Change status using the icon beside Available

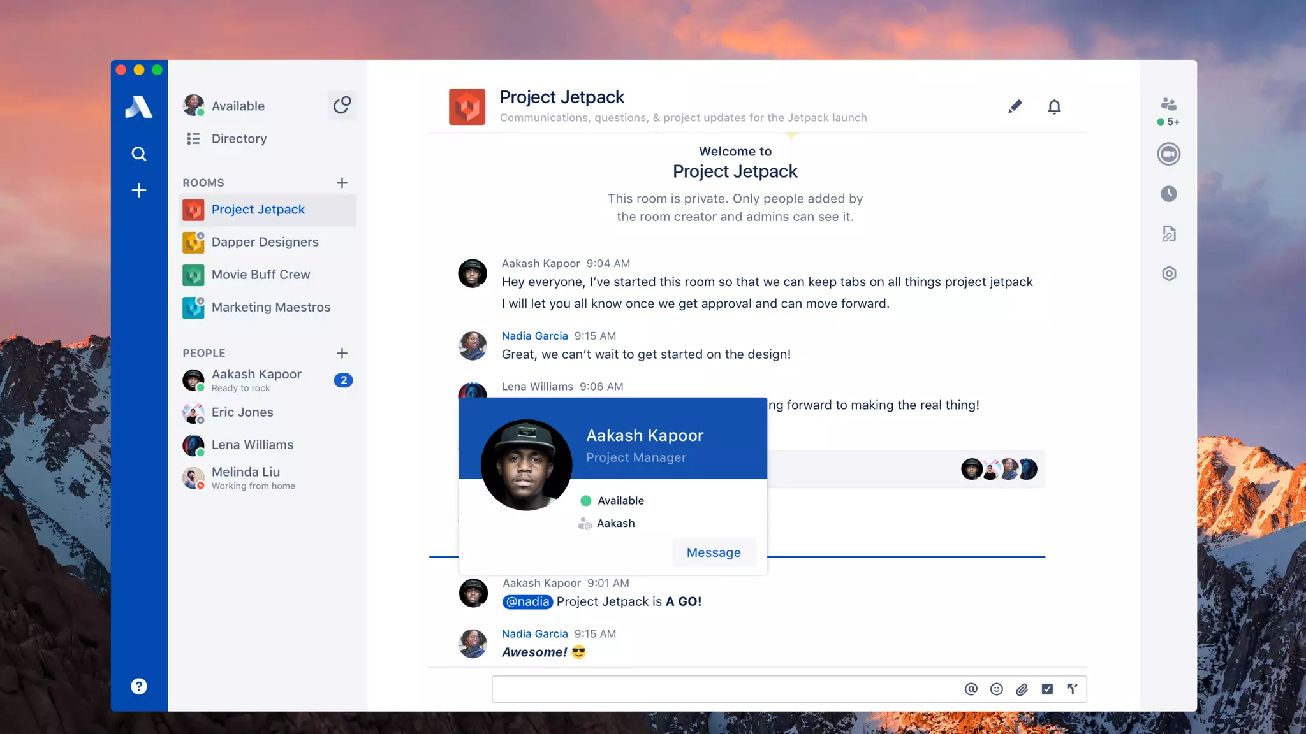342,105
